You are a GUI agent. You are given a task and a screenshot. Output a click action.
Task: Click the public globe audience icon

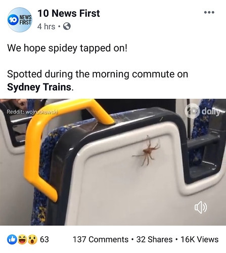(x=67, y=26)
